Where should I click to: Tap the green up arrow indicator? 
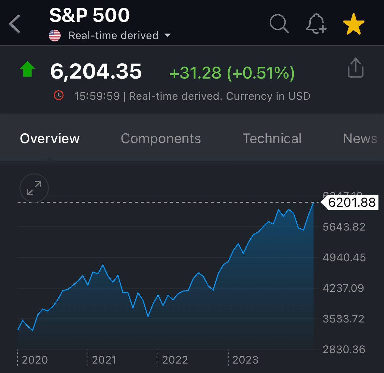pos(27,69)
